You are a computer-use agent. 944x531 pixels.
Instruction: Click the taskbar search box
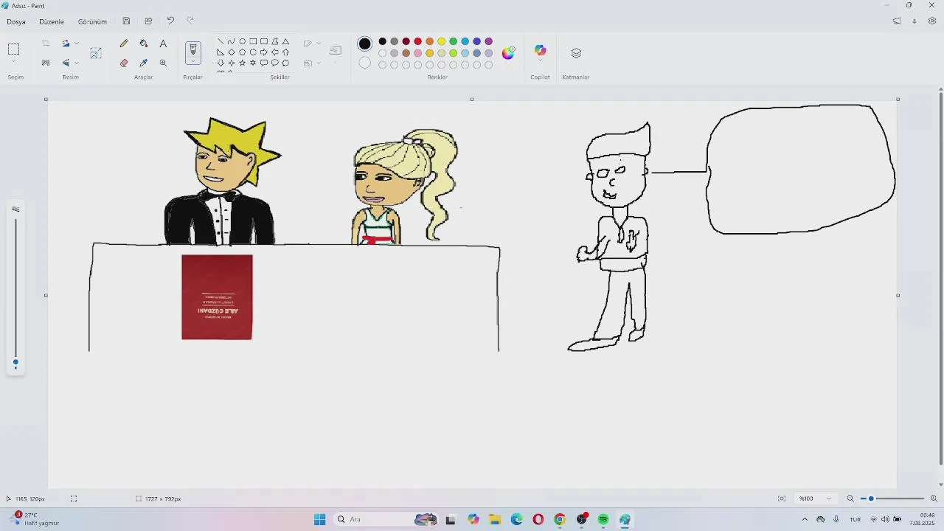386,519
